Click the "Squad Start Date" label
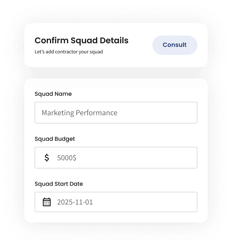This screenshot has height=240, width=232. 59,184
